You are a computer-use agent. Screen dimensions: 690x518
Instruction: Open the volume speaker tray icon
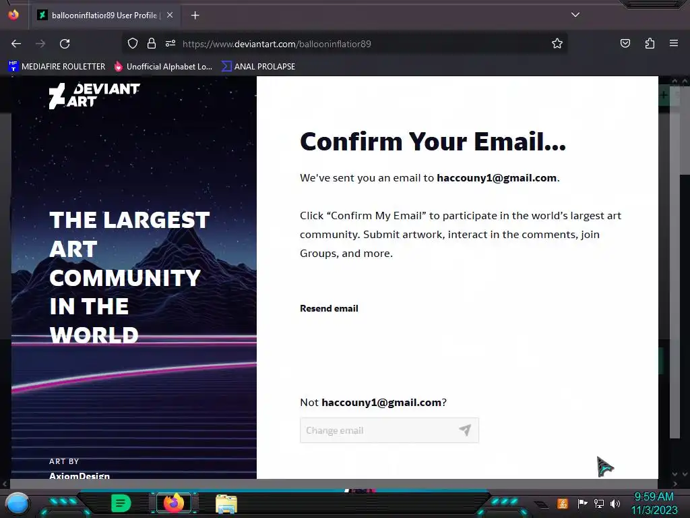[615, 503]
